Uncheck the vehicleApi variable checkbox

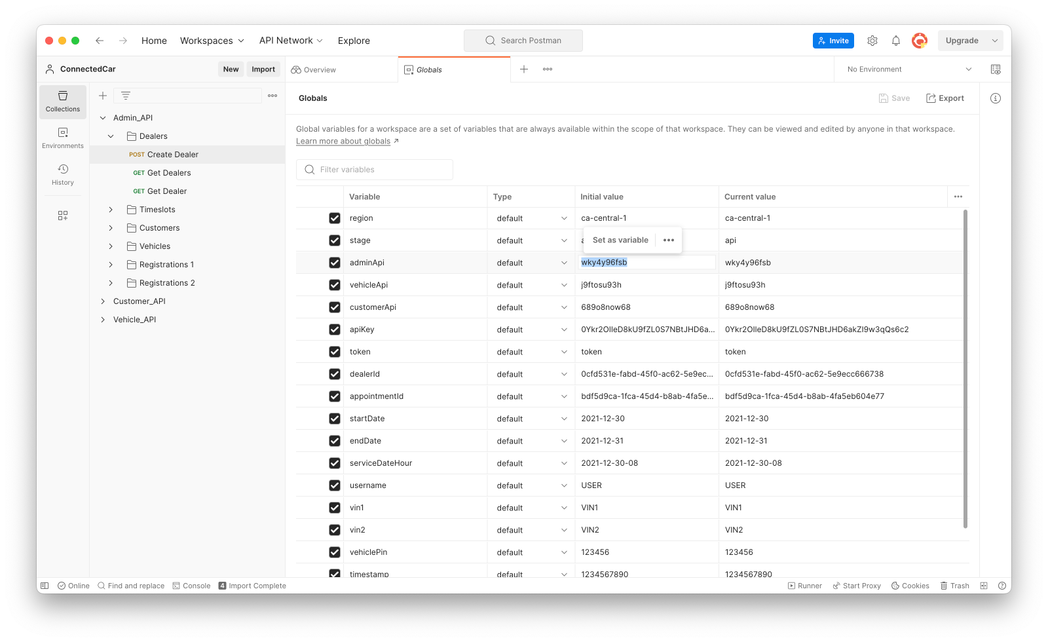pos(335,285)
